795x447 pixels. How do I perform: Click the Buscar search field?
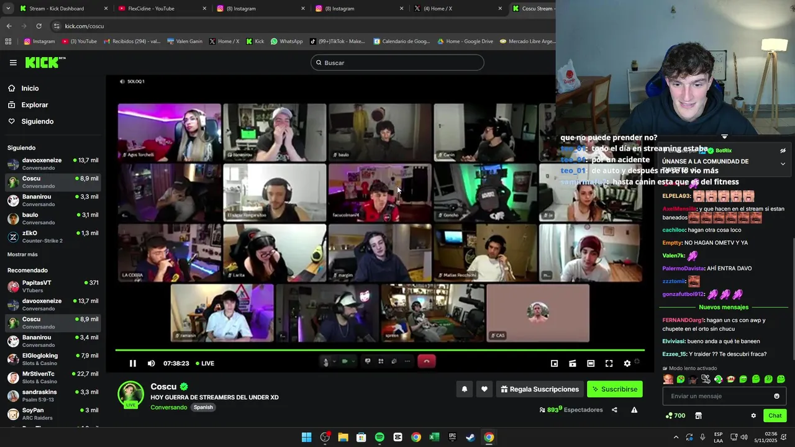(x=397, y=63)
